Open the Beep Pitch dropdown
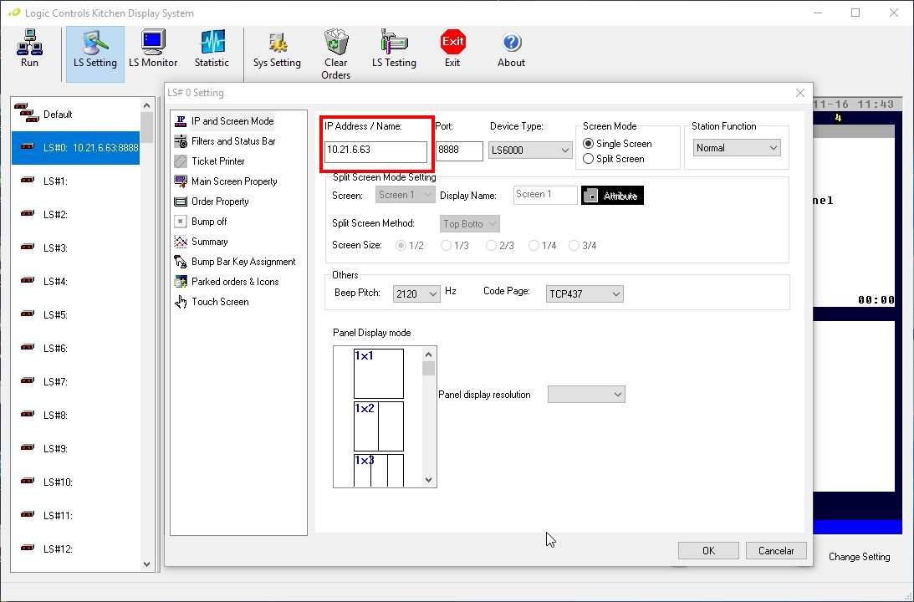 coord(416,294)
